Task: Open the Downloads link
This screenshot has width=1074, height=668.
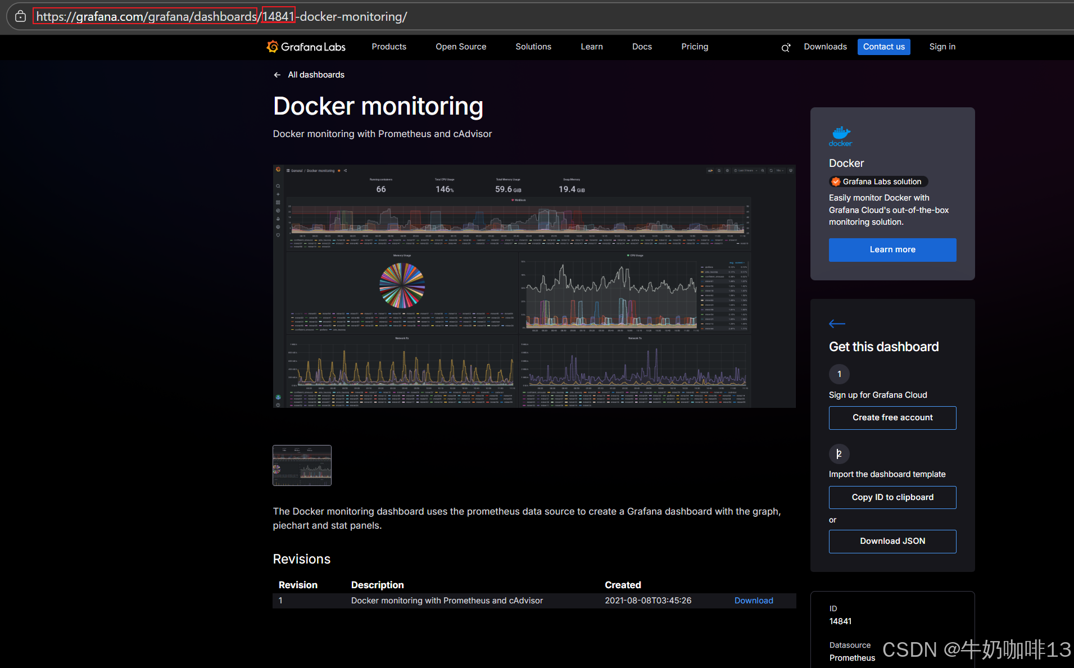Action: (825, 47)
